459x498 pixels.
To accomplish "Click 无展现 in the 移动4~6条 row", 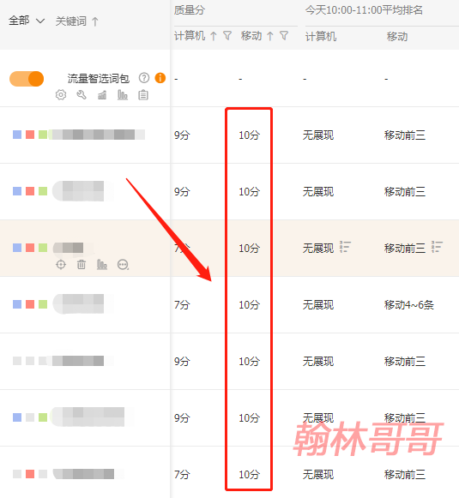I will click(318, 305).
